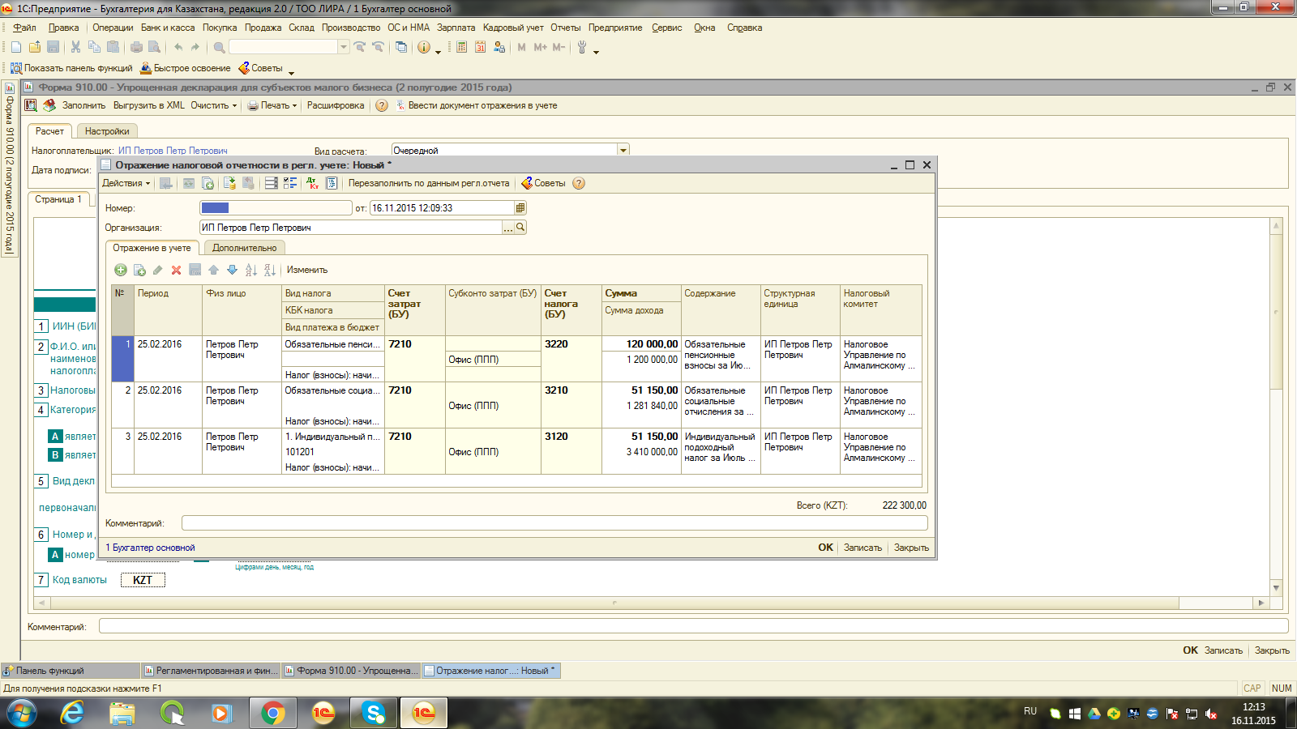Open the Зарплата menu
Viewport: 1297px width, 729px height.
tap(456, 28)
